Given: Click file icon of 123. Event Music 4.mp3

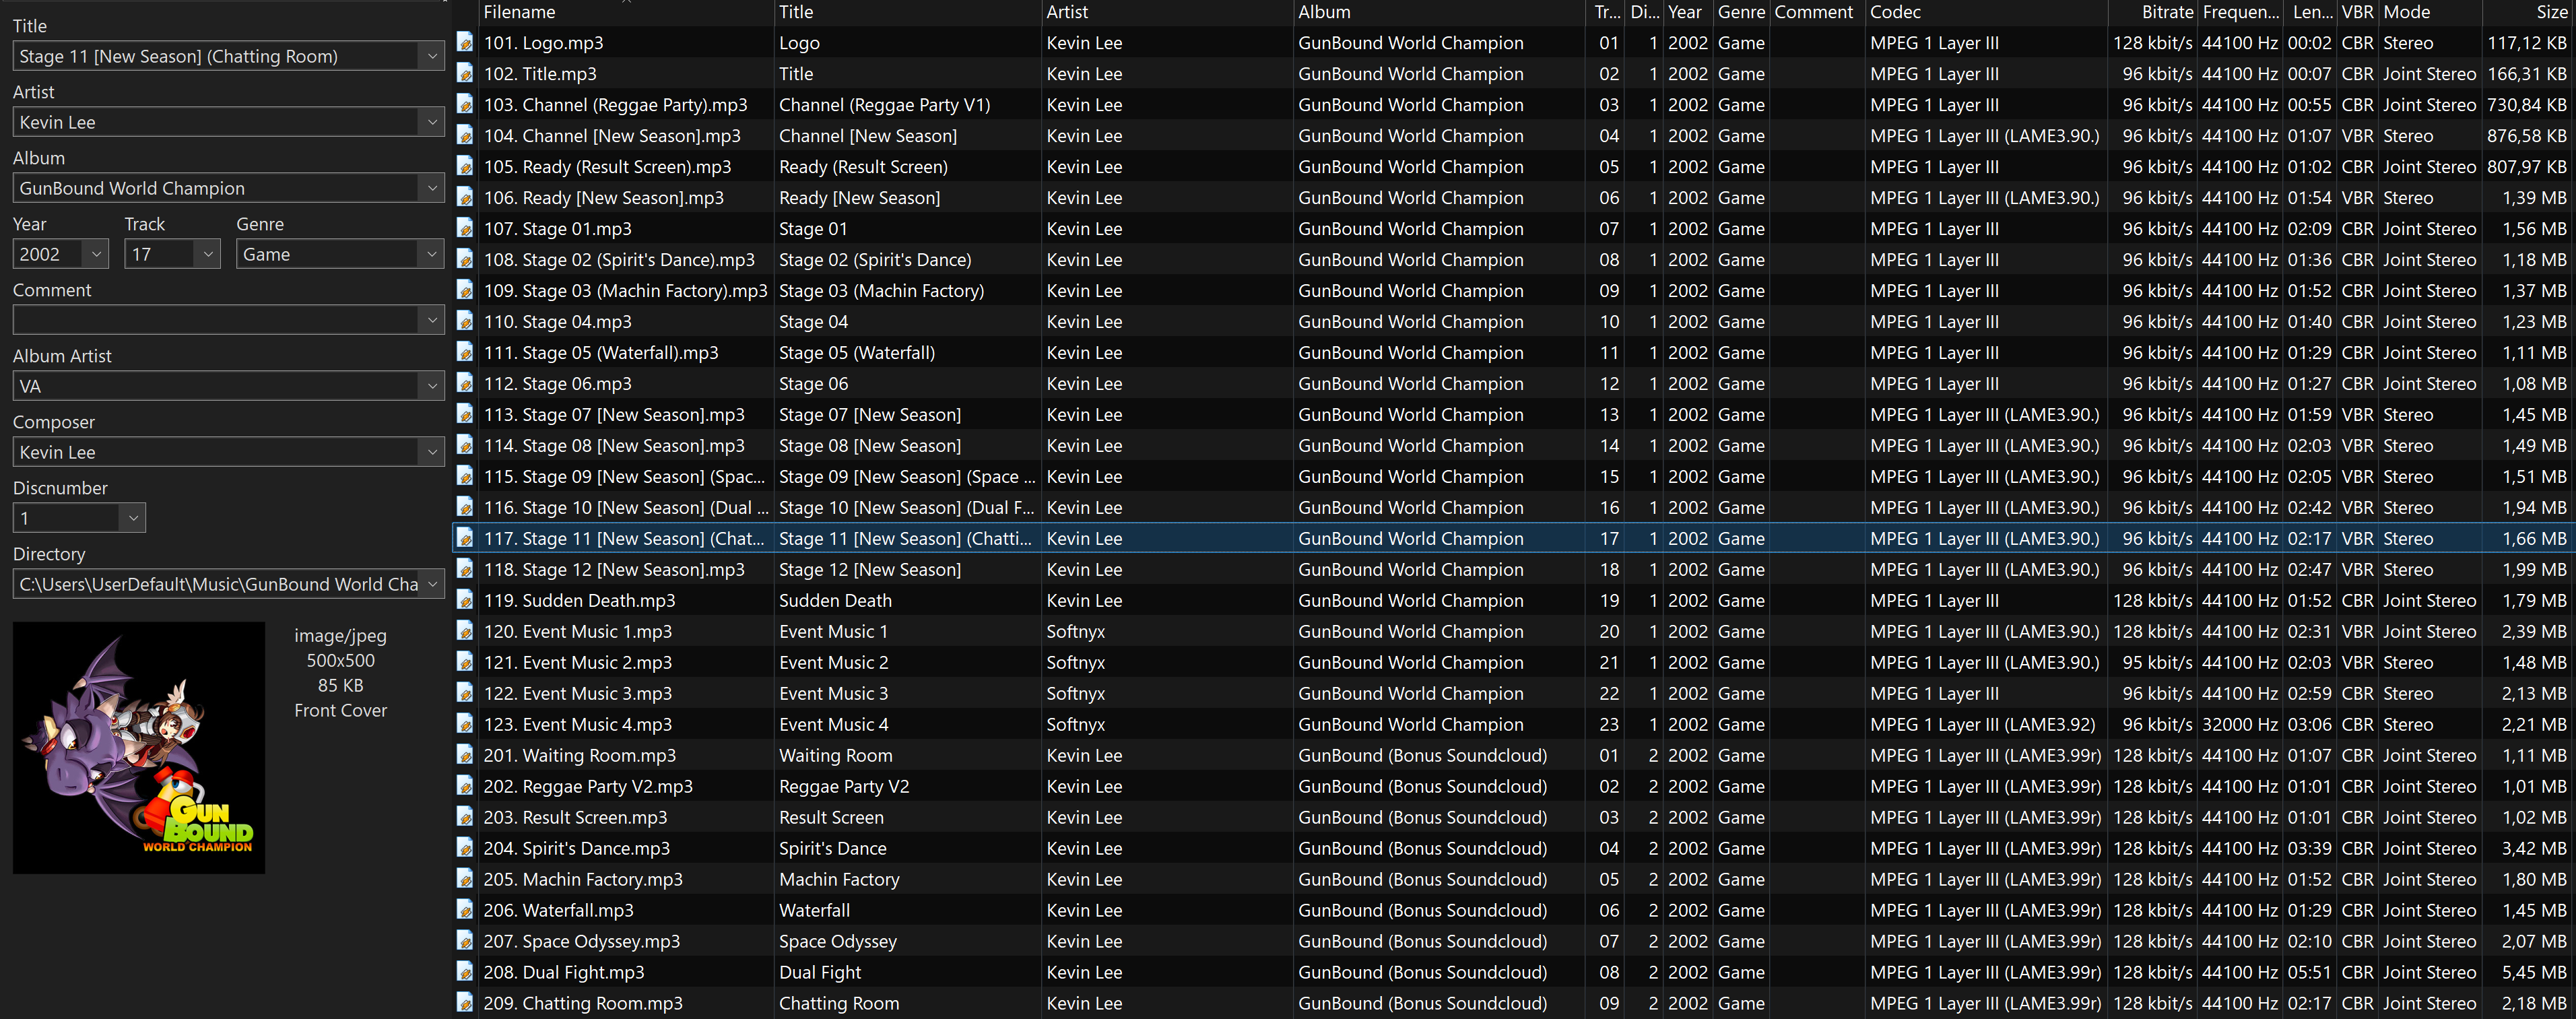Looking at the screenshot, I should 465,724.
